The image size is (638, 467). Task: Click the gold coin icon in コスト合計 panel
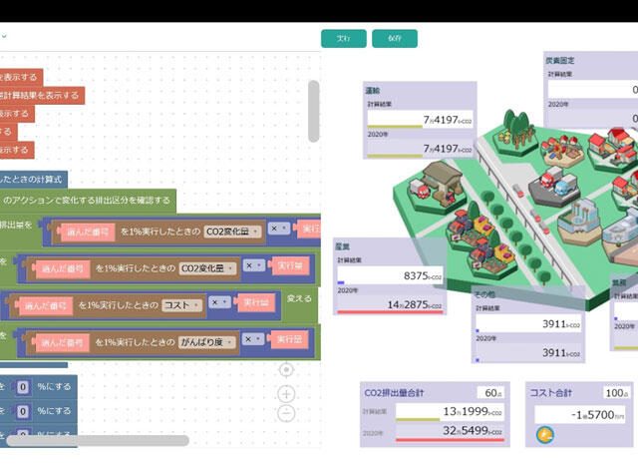click(x=544, y=435)
